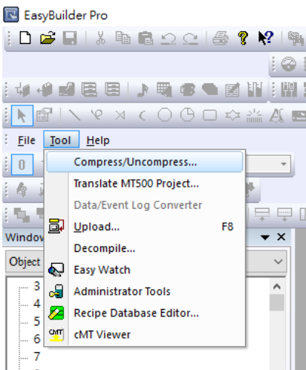Click the Undo arrow icon
This screenshot has width=306, height=370.
click(x=168, y=39)
